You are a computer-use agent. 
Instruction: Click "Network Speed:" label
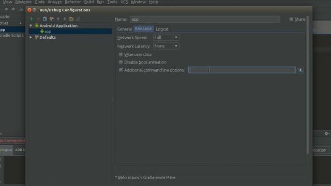click(x=132, y=38)
